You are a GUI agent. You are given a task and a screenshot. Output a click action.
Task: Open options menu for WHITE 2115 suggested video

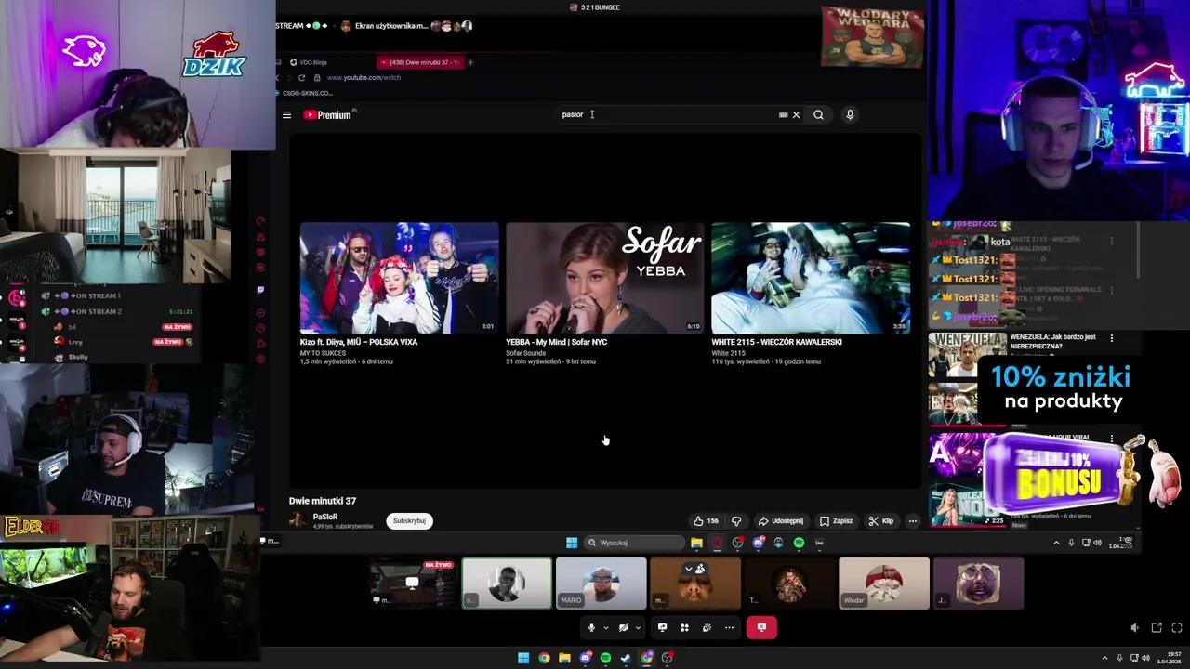coord(1111,241)
